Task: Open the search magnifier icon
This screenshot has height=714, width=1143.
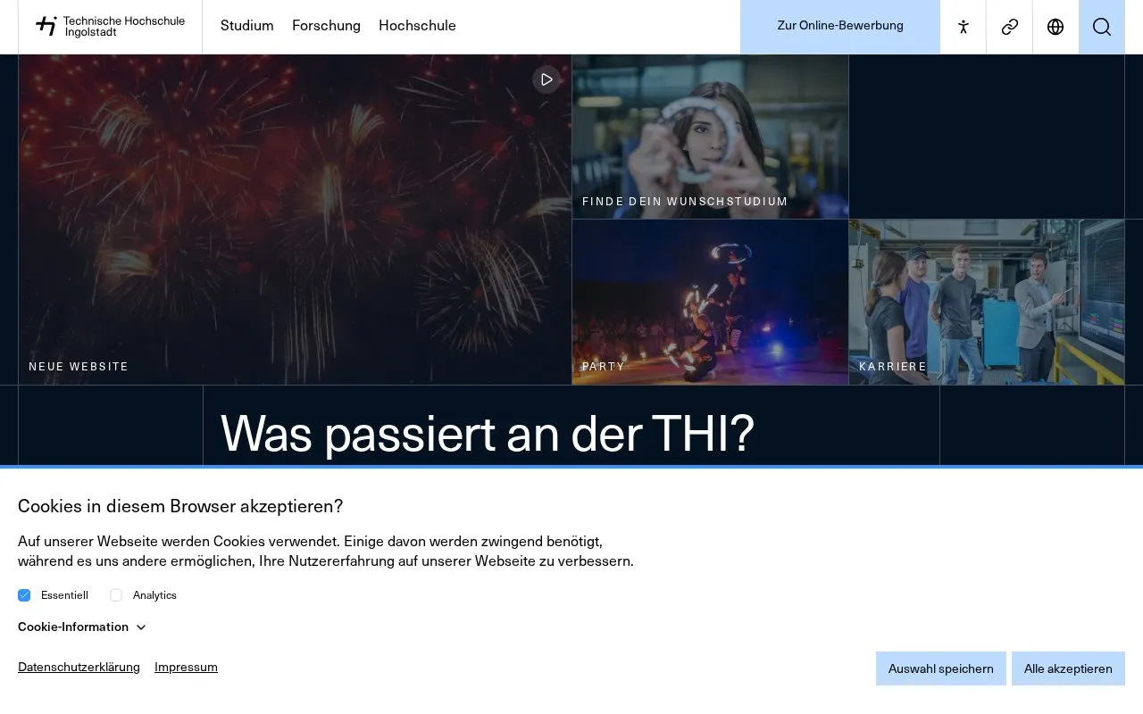Action: [x=1102, y=27]
